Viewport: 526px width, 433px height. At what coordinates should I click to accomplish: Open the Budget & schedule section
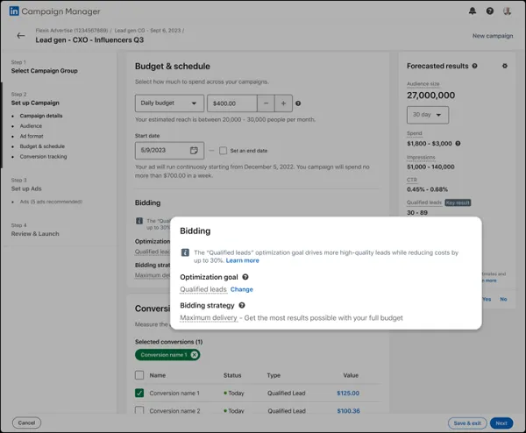pos(42,146)
